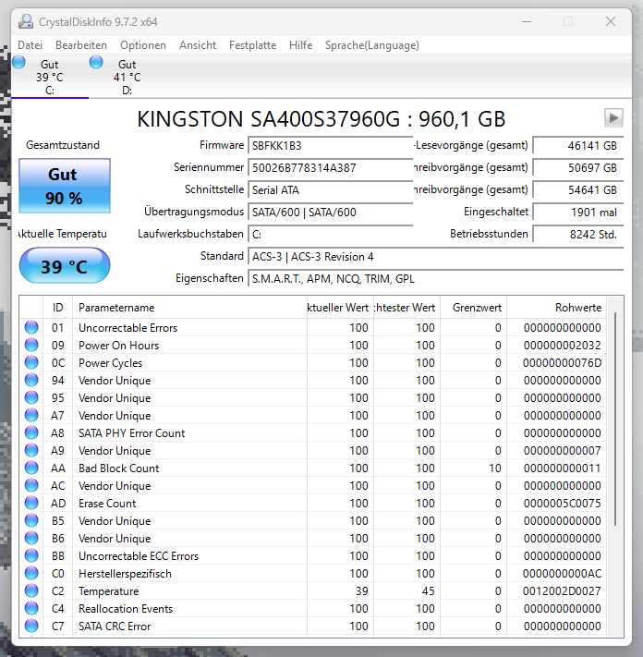Click the CrystalDiskInfo title bar app icon
This screenshot has width=643, height=657.
point(26,21)
